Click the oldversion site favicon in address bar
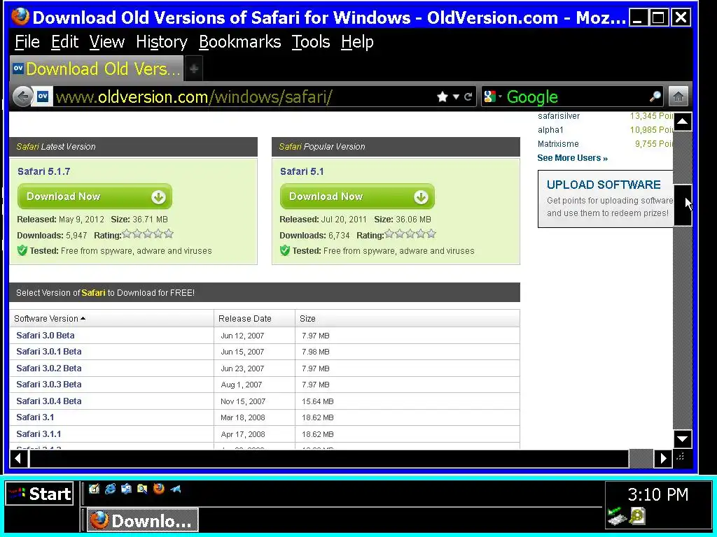This screenshot has height=537, width=717. [x=43, y=96]
